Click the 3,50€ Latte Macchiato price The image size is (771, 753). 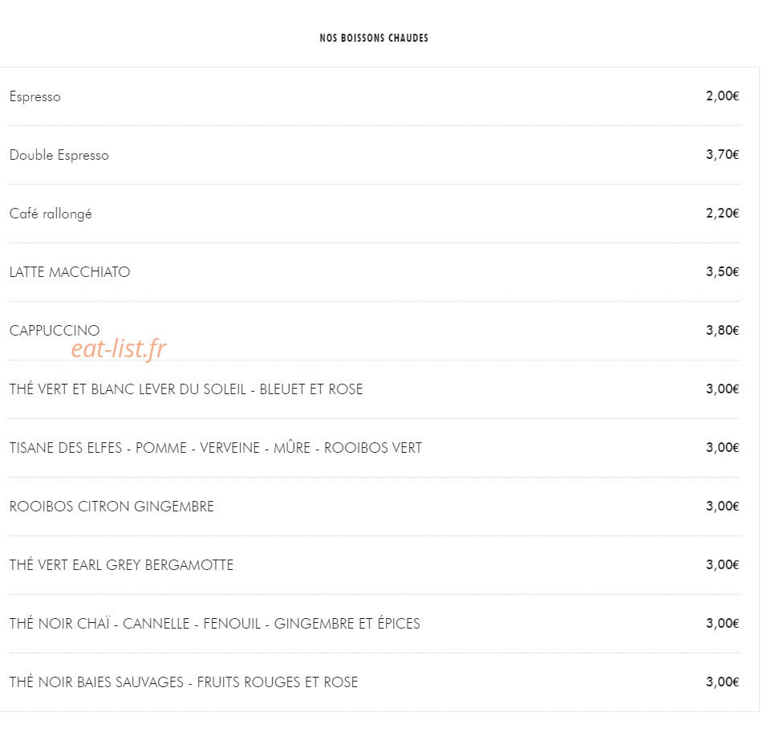tap(722, 271)
